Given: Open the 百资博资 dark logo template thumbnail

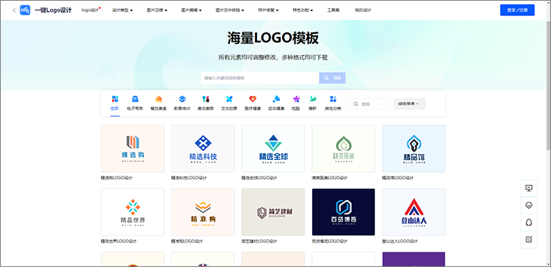Looking at the screenshot, I should click(343, 212).
